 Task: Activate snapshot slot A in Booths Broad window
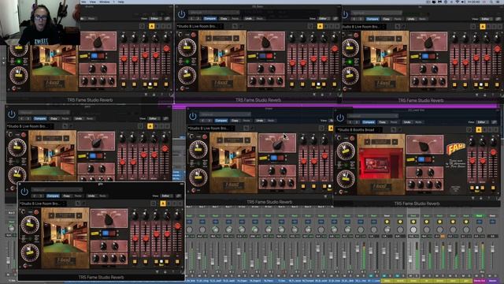(479, 129)
